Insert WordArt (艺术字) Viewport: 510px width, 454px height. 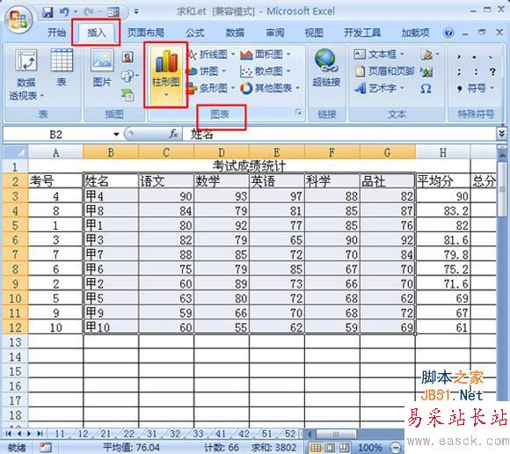click(379, 88)
